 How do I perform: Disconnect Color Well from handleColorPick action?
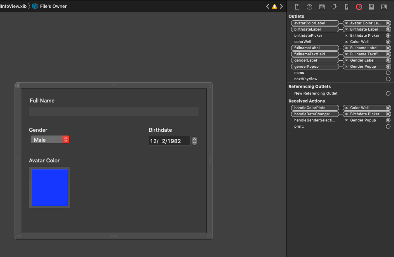point(346,108)
